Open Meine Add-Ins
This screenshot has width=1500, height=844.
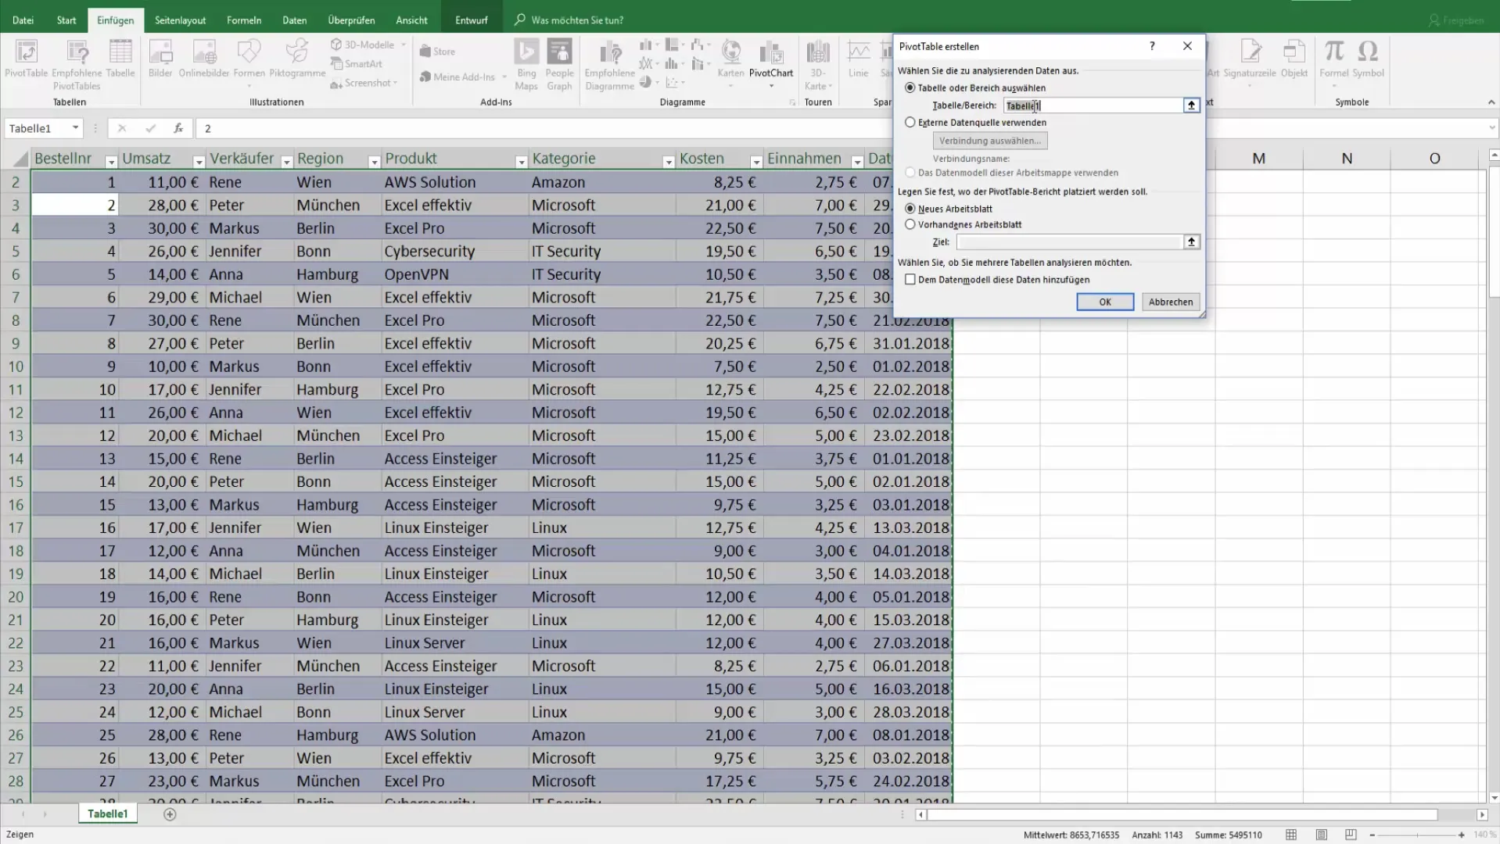pos(463,77)
